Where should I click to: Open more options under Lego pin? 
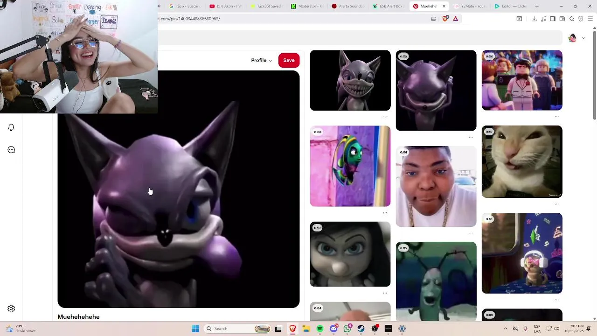click(x=556, y=117)
